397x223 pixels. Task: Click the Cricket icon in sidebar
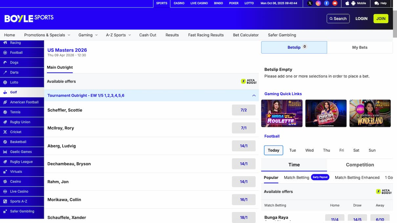pos(5,132)
